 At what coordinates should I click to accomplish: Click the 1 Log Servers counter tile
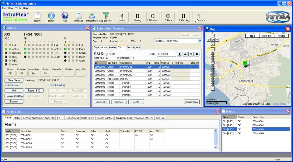[x=198, y=17]
